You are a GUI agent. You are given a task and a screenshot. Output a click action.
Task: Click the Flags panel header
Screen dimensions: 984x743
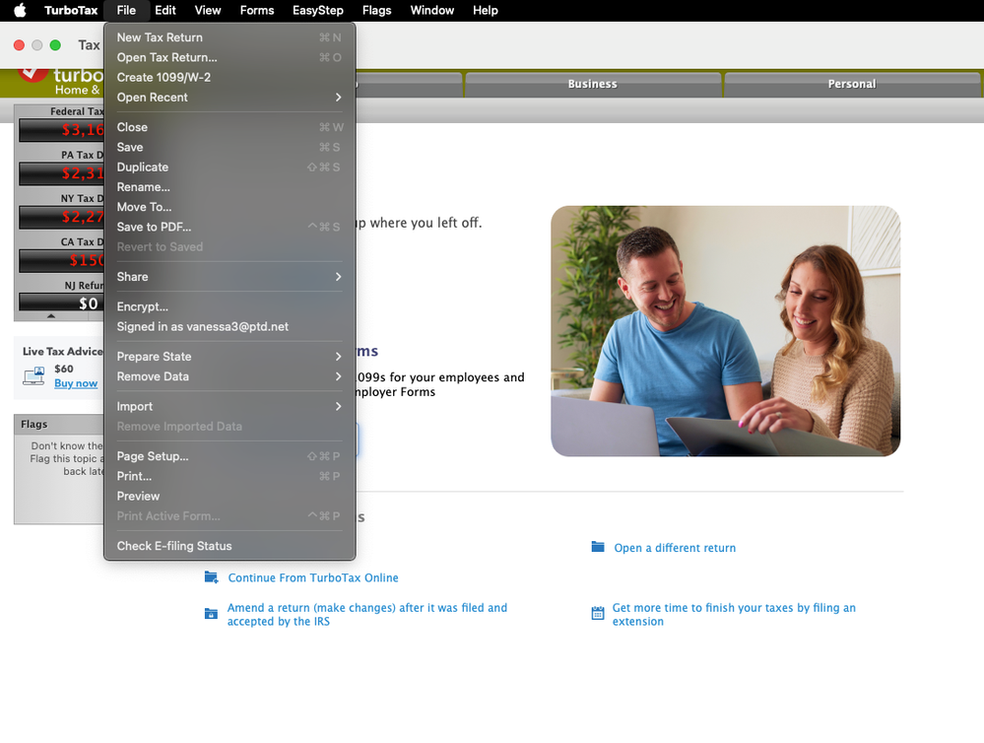click(59, 424)
